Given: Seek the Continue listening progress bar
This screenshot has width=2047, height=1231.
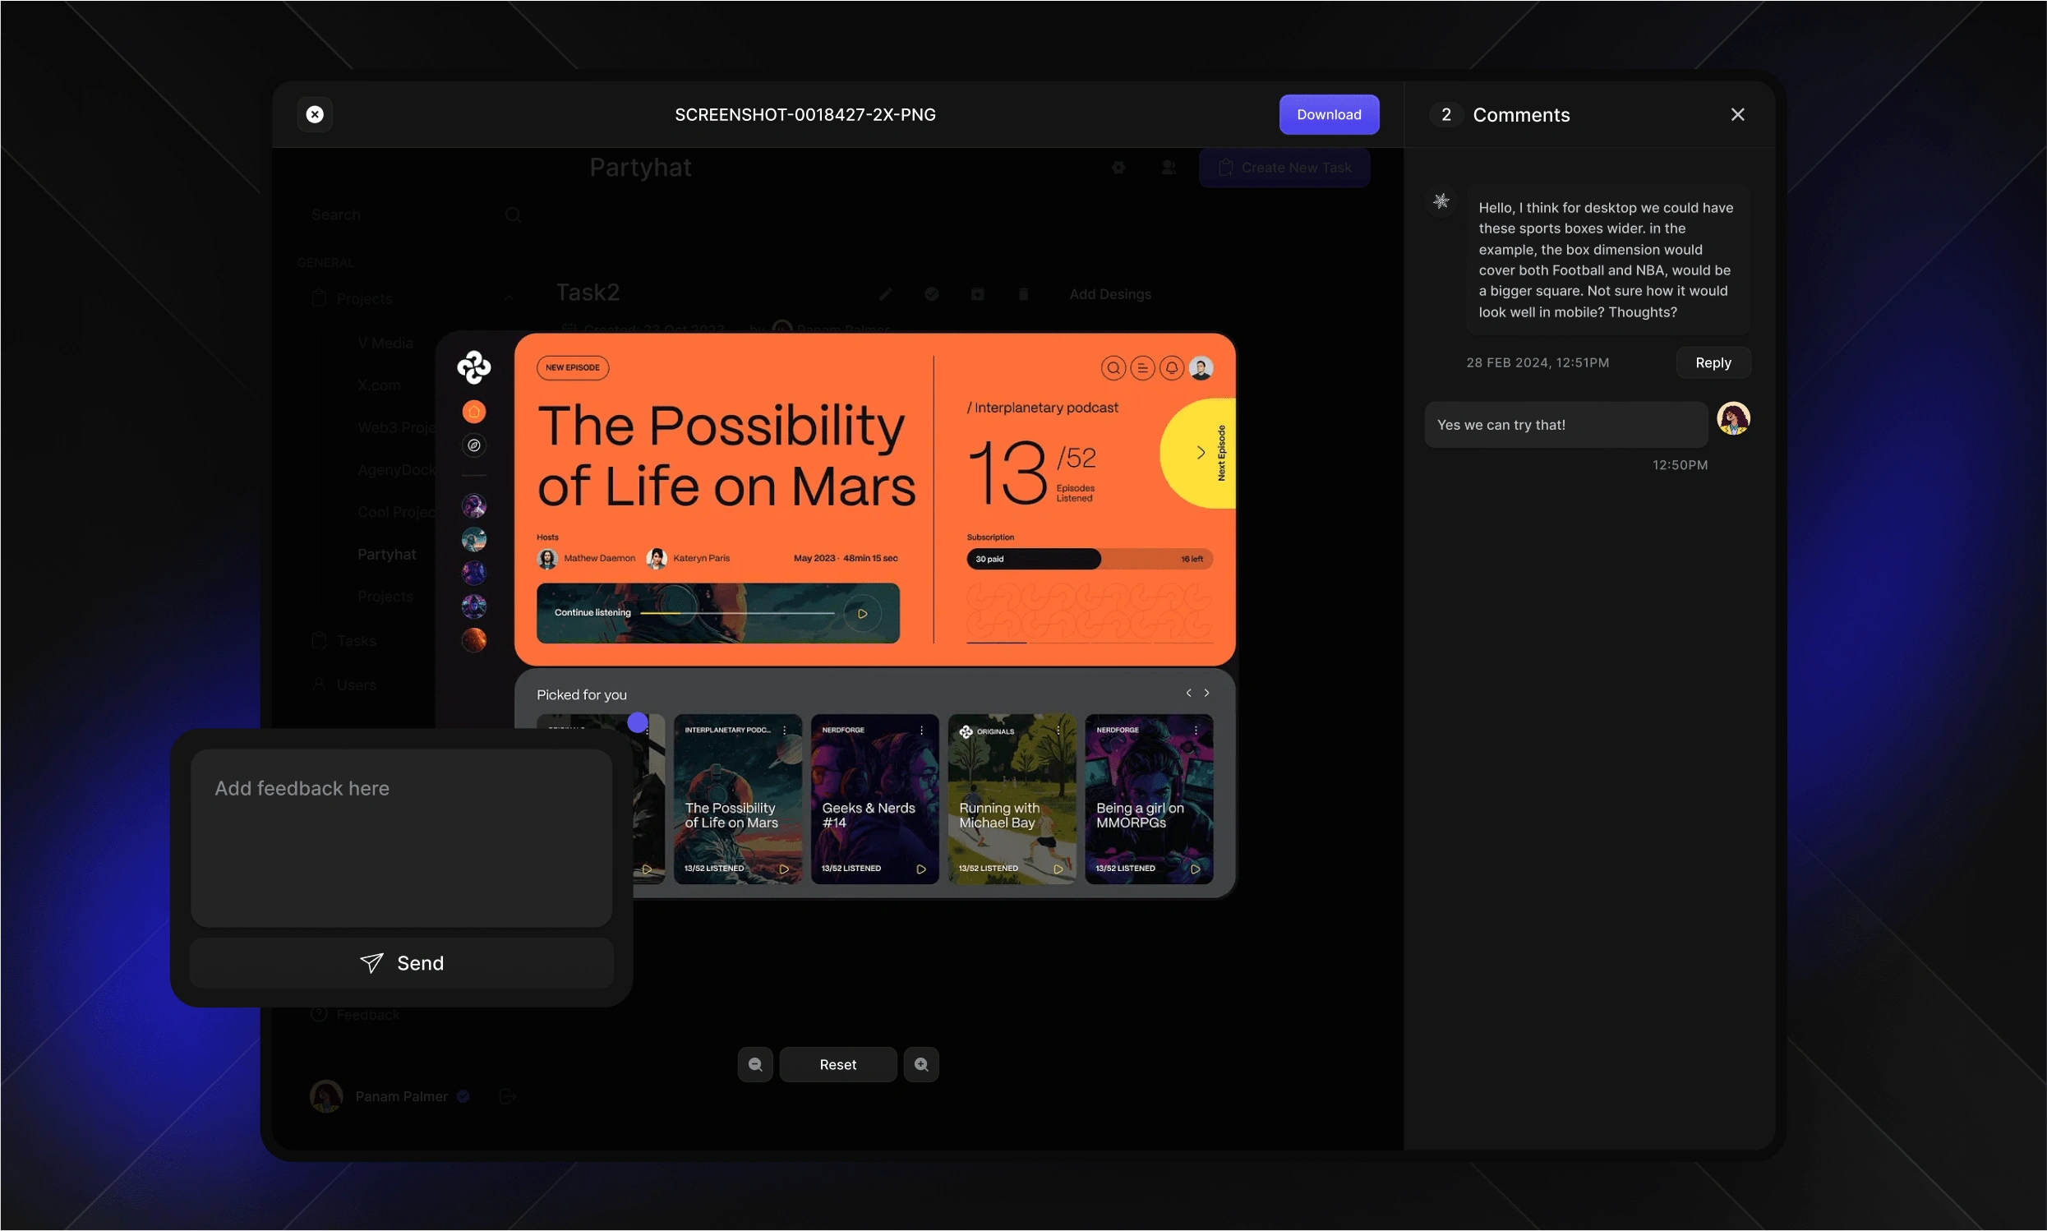Looking at the screenshot, I should [736, 613].
